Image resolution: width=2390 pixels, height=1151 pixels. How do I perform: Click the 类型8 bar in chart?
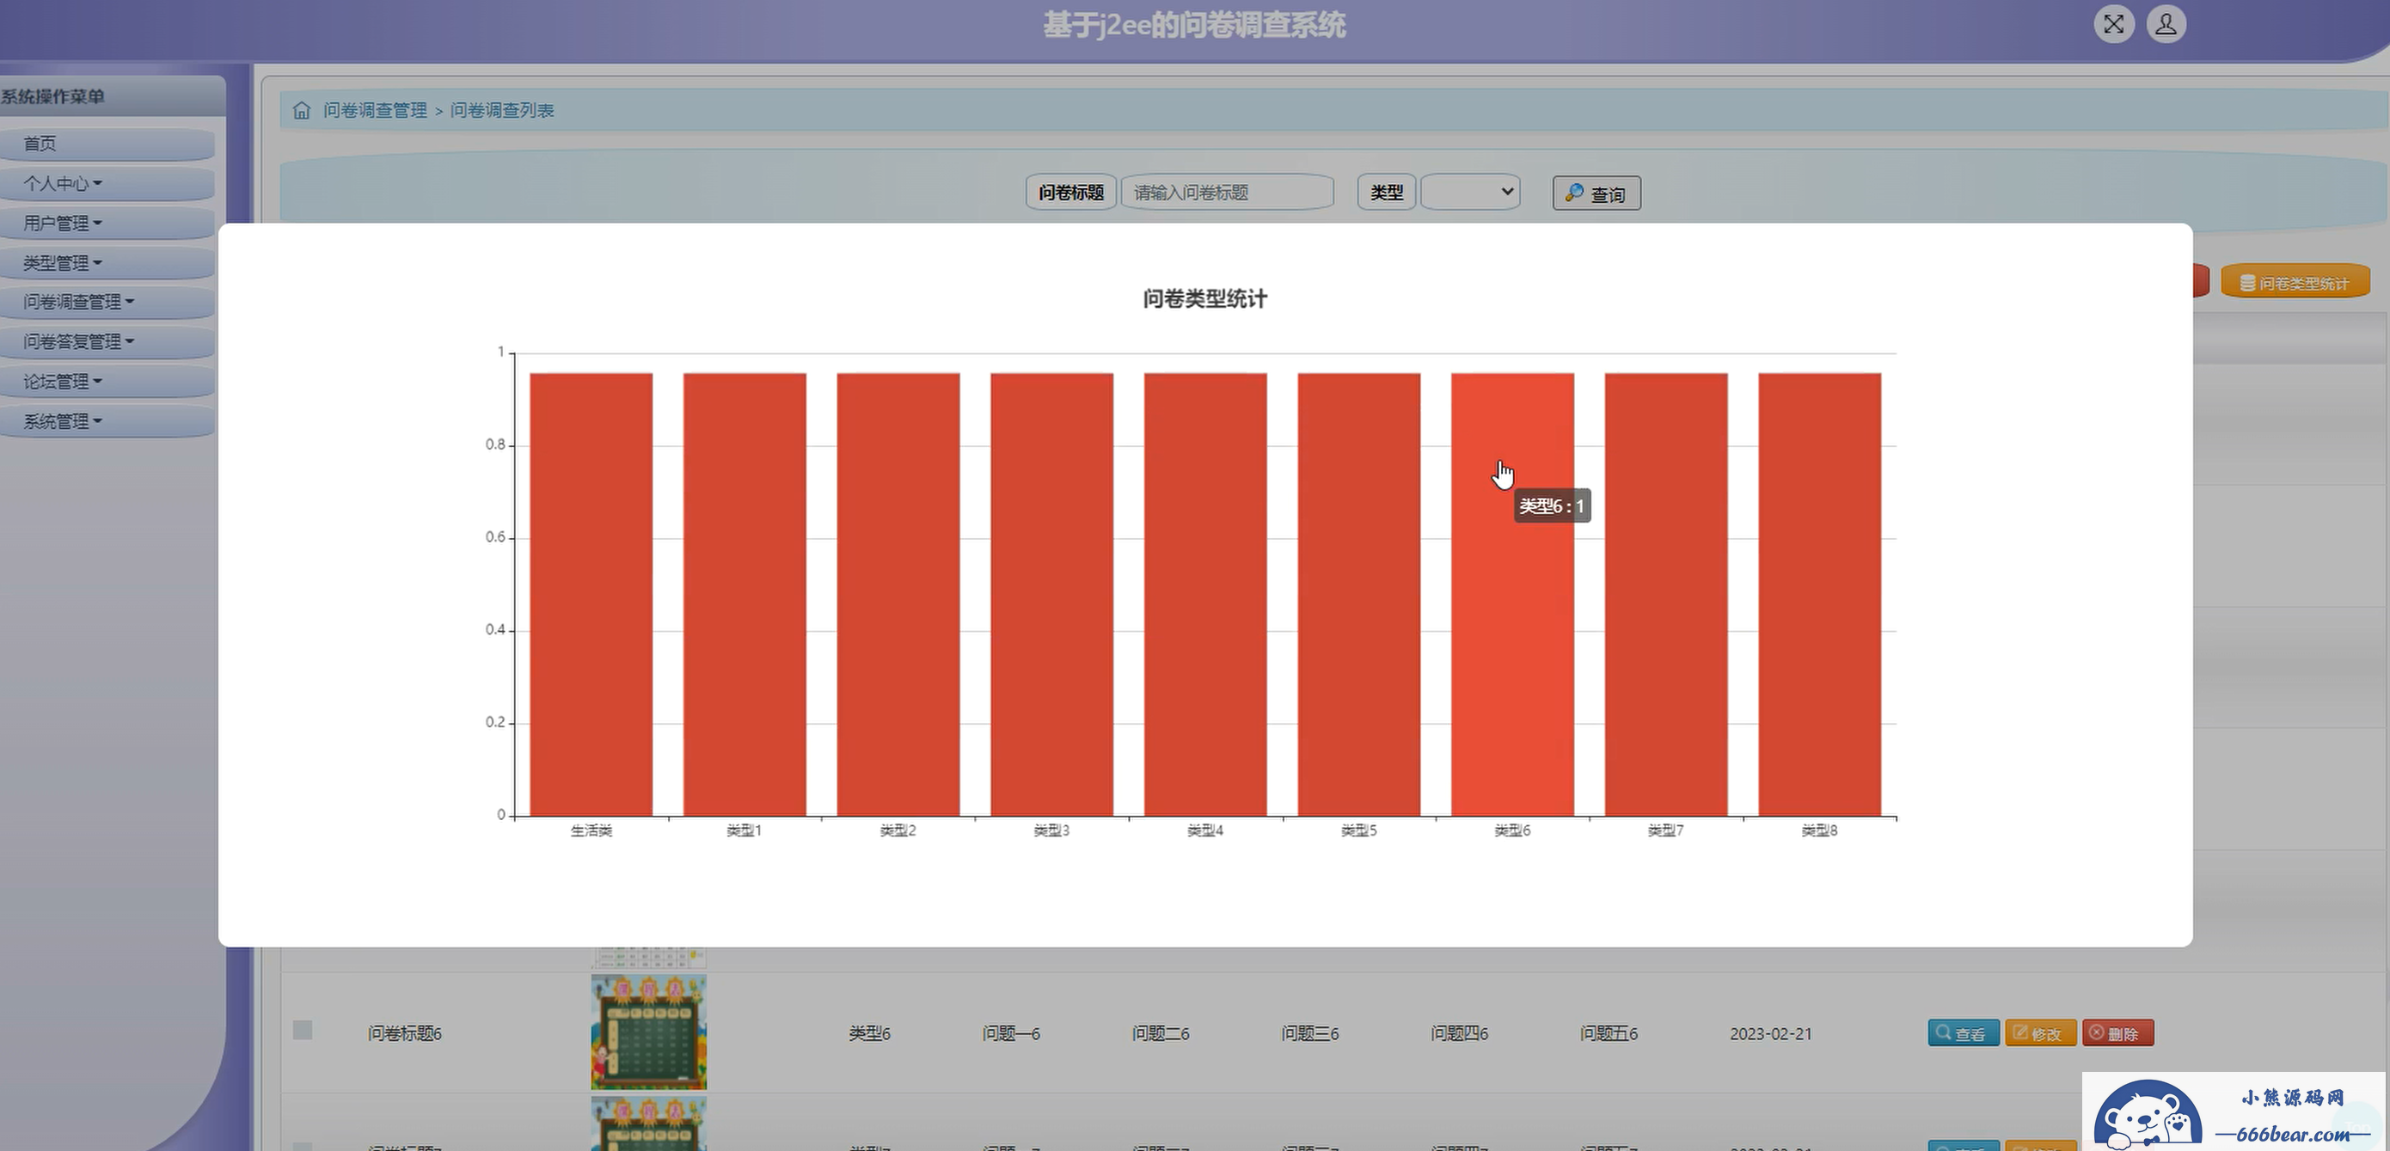tap(1819, 595)
